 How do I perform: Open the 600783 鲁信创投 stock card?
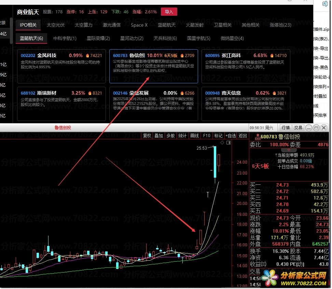pos(153,66)
